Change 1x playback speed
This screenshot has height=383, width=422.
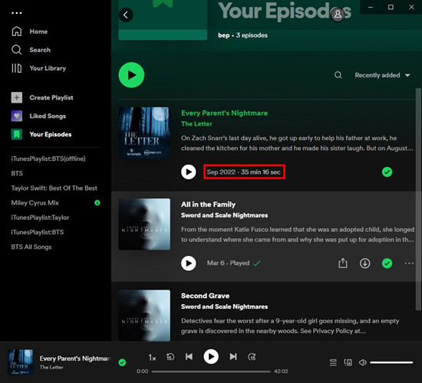tap(152, 358)
